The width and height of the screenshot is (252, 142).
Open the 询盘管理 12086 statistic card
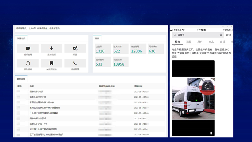pos(138,49)
